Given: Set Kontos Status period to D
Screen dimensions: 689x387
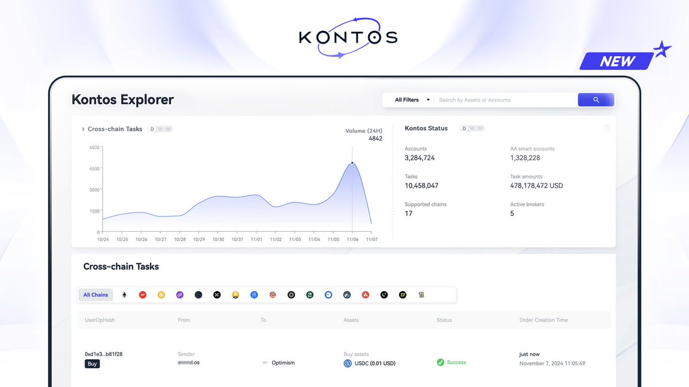Looking at the screenshot, I should tap(464, 128).
